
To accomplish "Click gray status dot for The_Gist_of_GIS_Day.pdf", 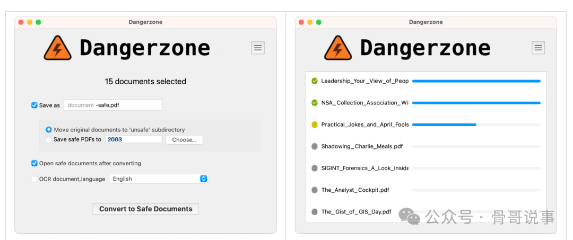I will coord(314,211).
